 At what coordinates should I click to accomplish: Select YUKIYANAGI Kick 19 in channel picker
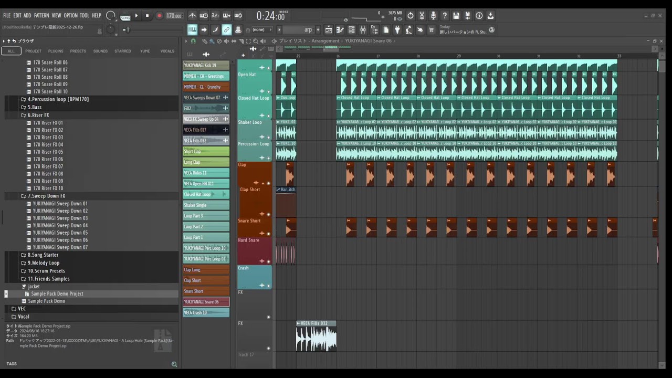pos(206,66)
